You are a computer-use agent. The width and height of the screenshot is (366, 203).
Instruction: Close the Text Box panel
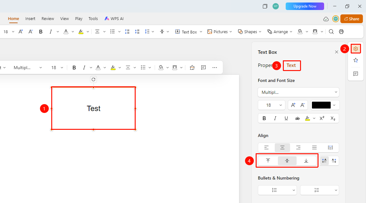point(337,52)
